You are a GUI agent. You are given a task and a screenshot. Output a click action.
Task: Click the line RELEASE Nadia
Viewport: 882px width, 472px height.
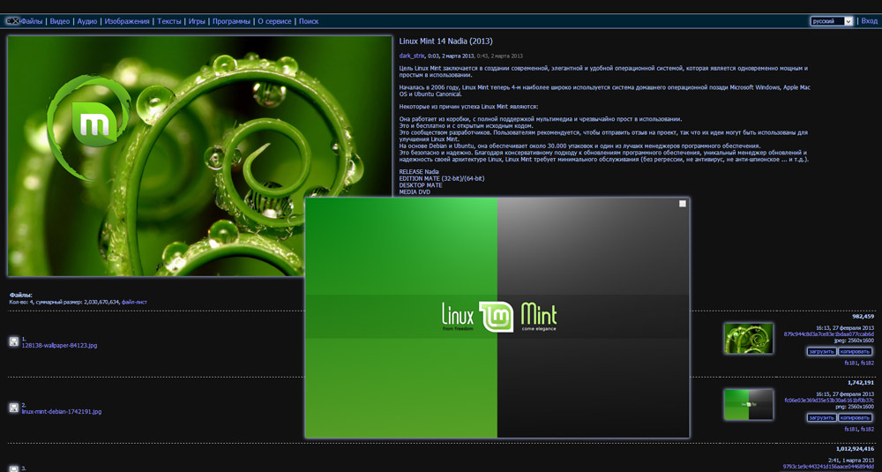419,171
